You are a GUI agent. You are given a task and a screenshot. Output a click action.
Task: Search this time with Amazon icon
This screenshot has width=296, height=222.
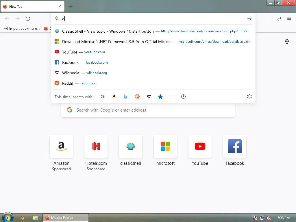(114, 97)
